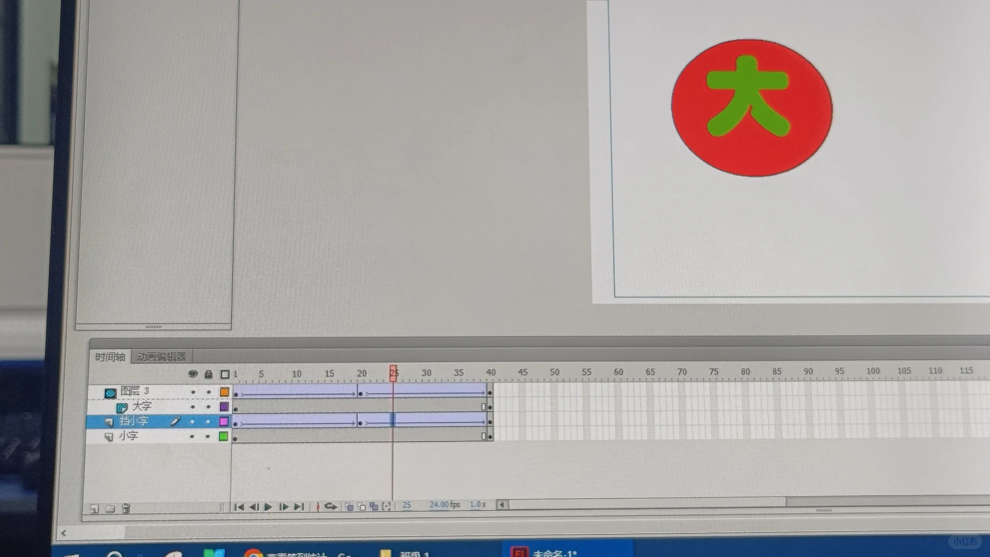This screenshot has width=990, height=557.
Task: Toggle visibility dot for 图层 3 layer
Action: point(193,392)
